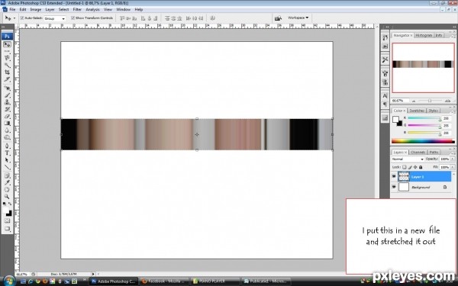Select the Blur tool
Screen dimensions: 458x286
(x=7, y=130)
